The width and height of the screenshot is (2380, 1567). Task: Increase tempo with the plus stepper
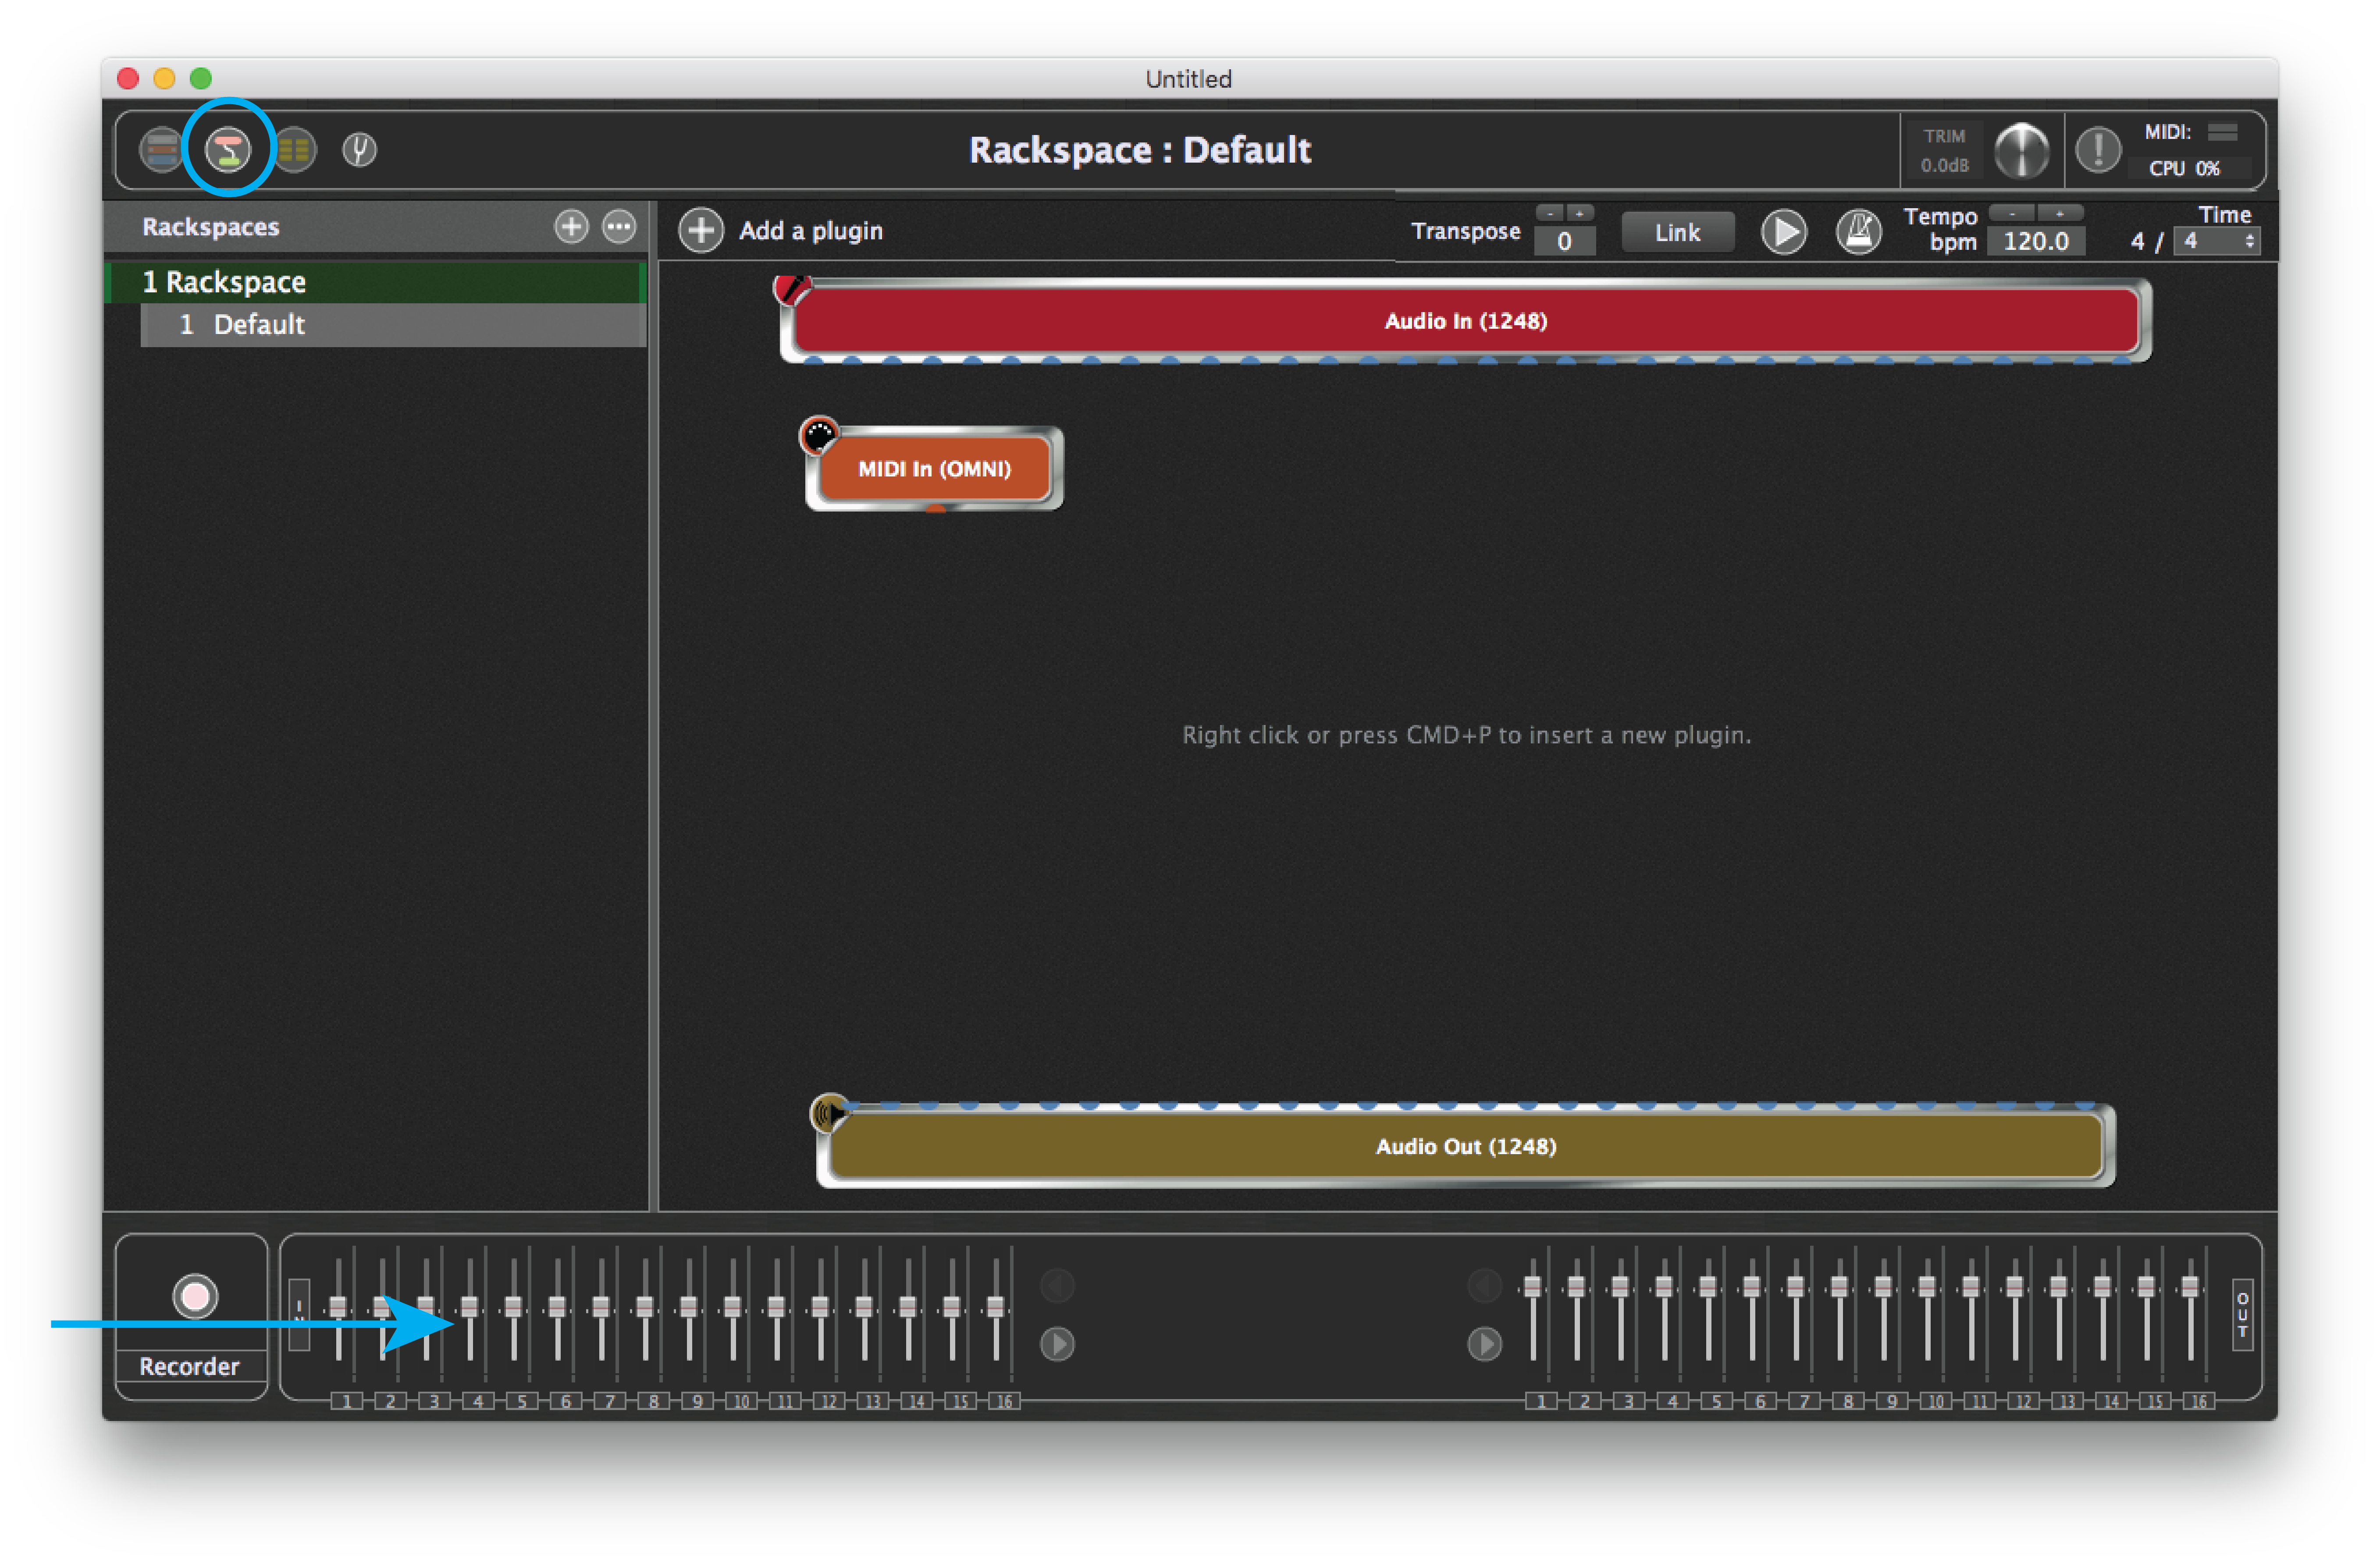point(2060,213)
